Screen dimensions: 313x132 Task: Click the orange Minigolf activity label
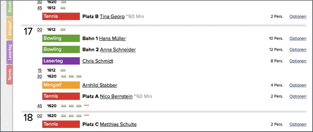61,85
